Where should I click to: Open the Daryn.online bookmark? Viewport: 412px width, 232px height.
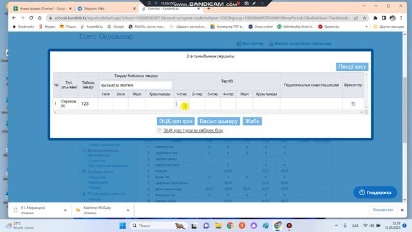[x=261, y=26]
